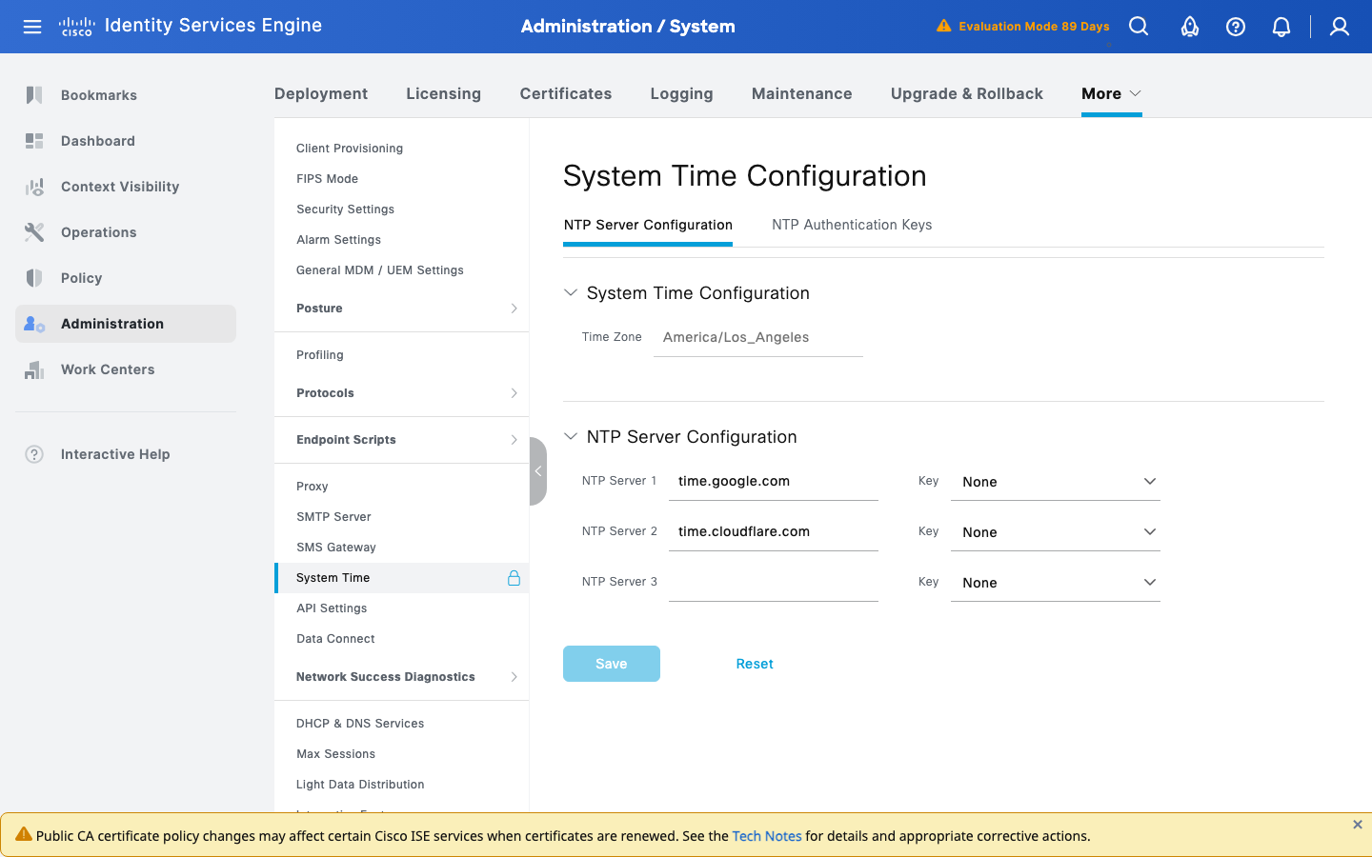Open the hamburger navigation menu
The width and height of the screenshot is (1372, 857).
(32, 27)
